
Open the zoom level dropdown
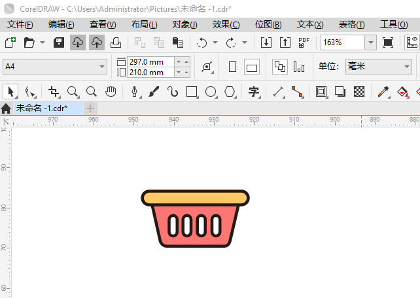point(371,42)
